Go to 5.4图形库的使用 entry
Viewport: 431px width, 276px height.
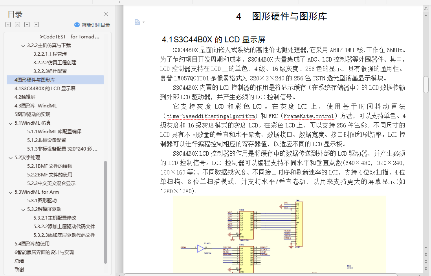click(32, 243)
